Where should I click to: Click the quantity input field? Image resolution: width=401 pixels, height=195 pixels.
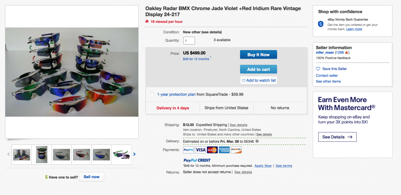[x=189, y=41]
